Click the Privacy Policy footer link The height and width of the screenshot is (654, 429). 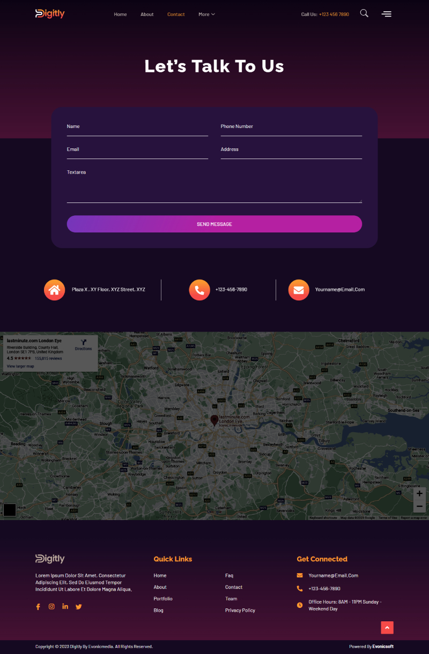point(240,611)
